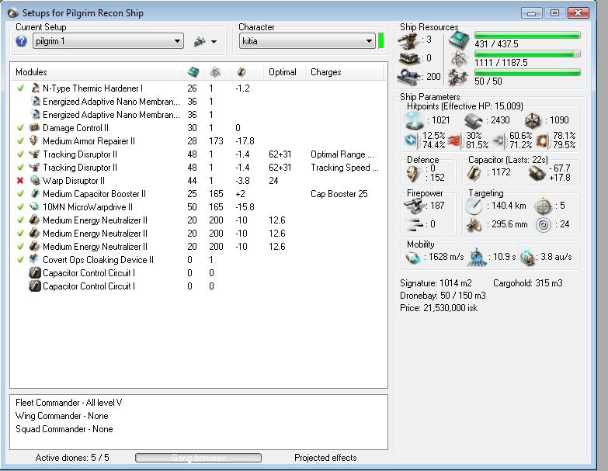Select Fleet Commander - All level V entry
This screenshot has width=608, height=471.
pos(68,403)
